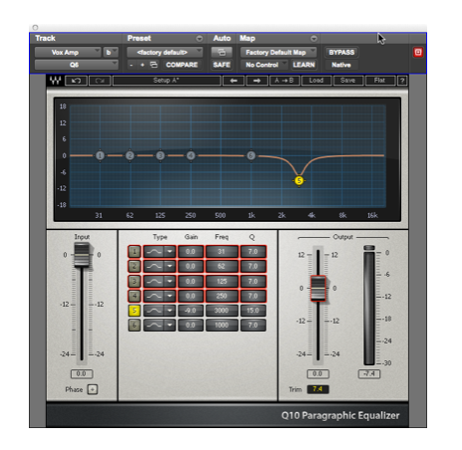
Task: Click the Load button
Action: coord(317,81)
